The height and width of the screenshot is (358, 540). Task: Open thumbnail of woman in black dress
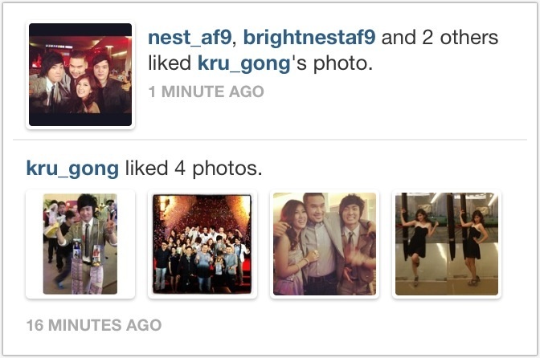coord(447,244)
